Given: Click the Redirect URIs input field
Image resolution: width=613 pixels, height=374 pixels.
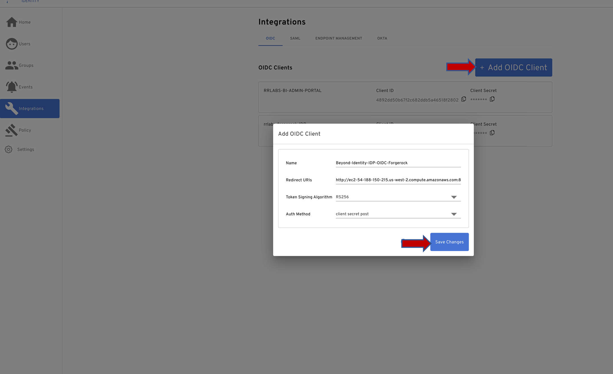Looking at the screenshot, I should 398,180.
